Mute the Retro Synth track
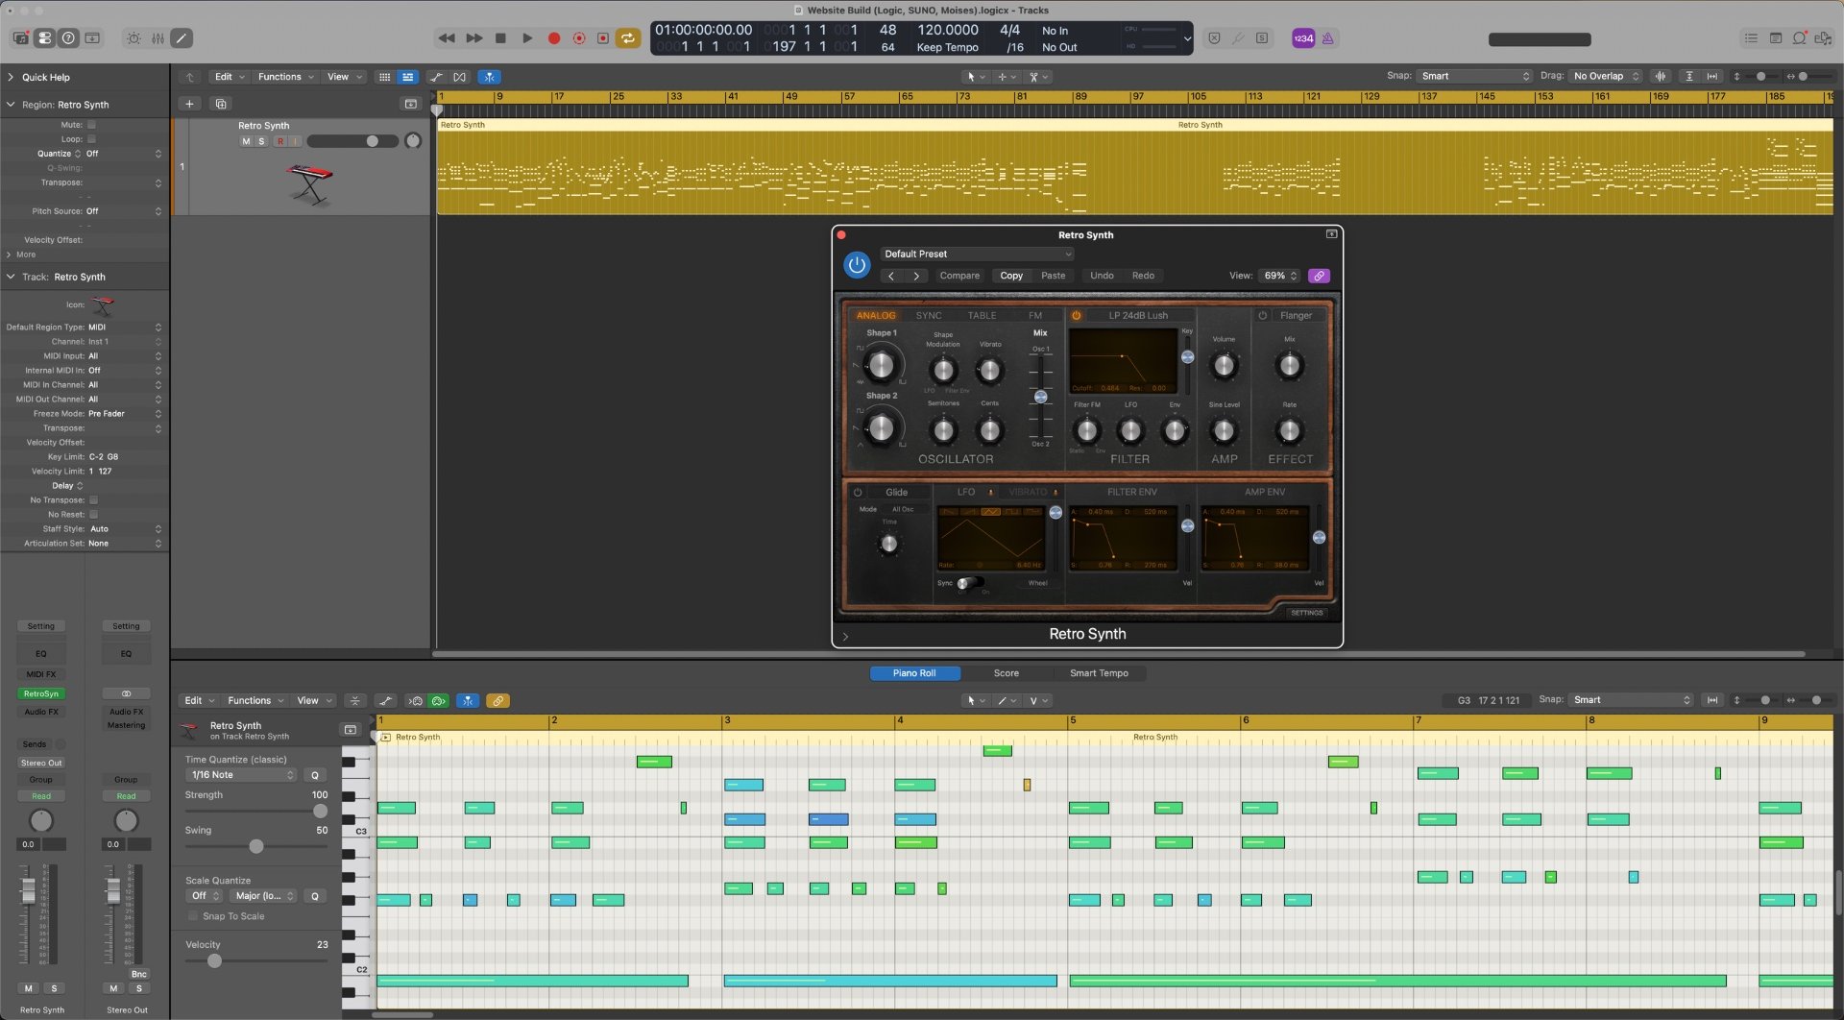This screenshot has width=1844, height=1020. point(246,141)
